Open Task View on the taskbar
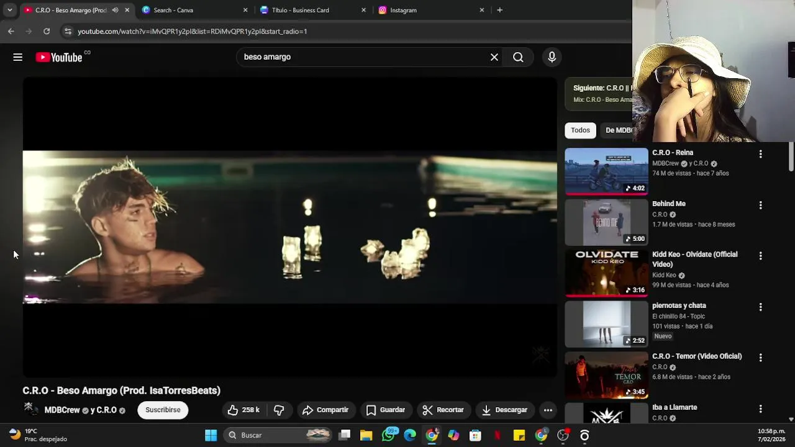 click(x=345, y=435)
